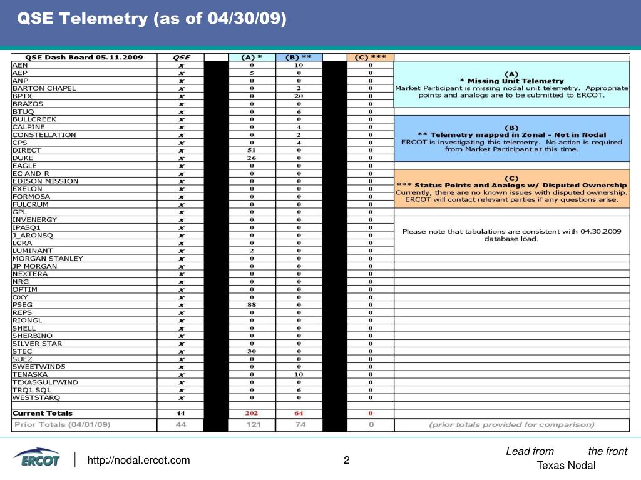Click the Disputed Ownership legend box
The width and height of the screenshot is (641, 480).
coord(511,189)
